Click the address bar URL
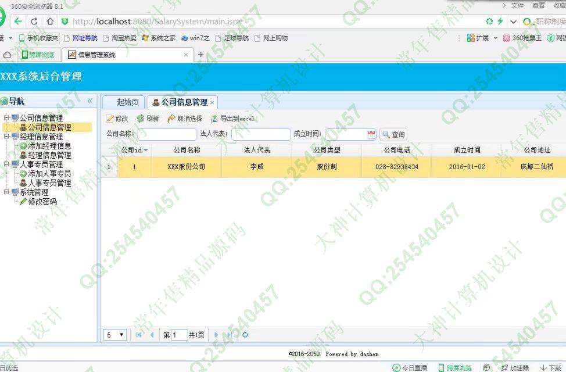This screenshot has width=566, height=372. (x=157, y=22)
